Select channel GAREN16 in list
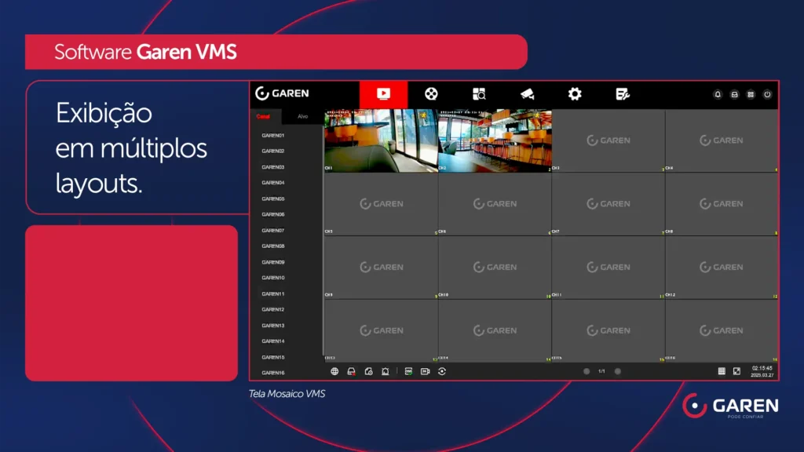 coord(272,373)
